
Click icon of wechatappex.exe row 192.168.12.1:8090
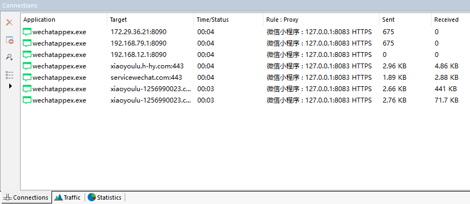click(27, 55)
